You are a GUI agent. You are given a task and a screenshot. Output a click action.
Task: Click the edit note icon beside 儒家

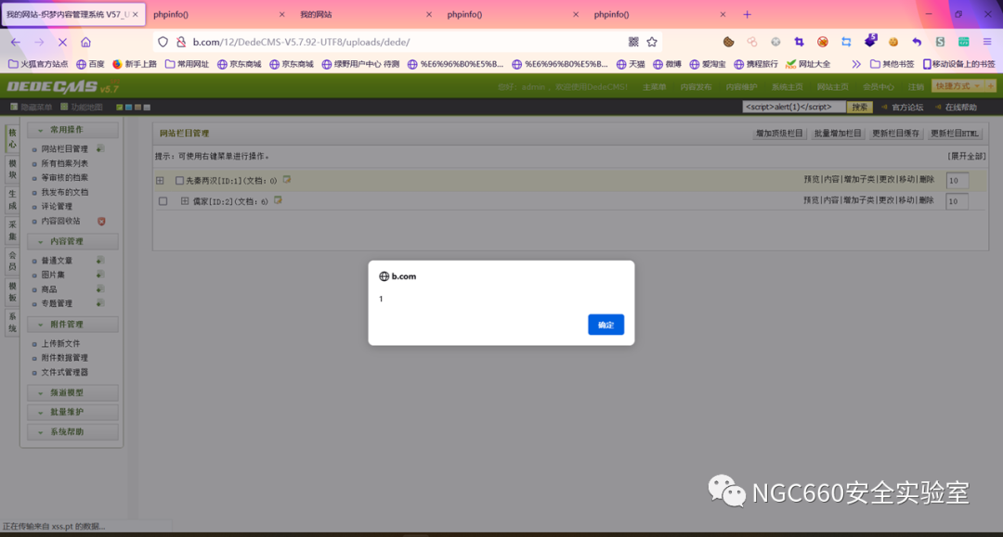point(278,200)
